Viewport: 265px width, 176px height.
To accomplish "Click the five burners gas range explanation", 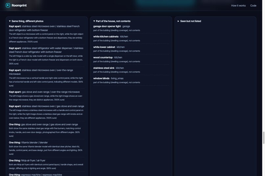I will 45,132.
